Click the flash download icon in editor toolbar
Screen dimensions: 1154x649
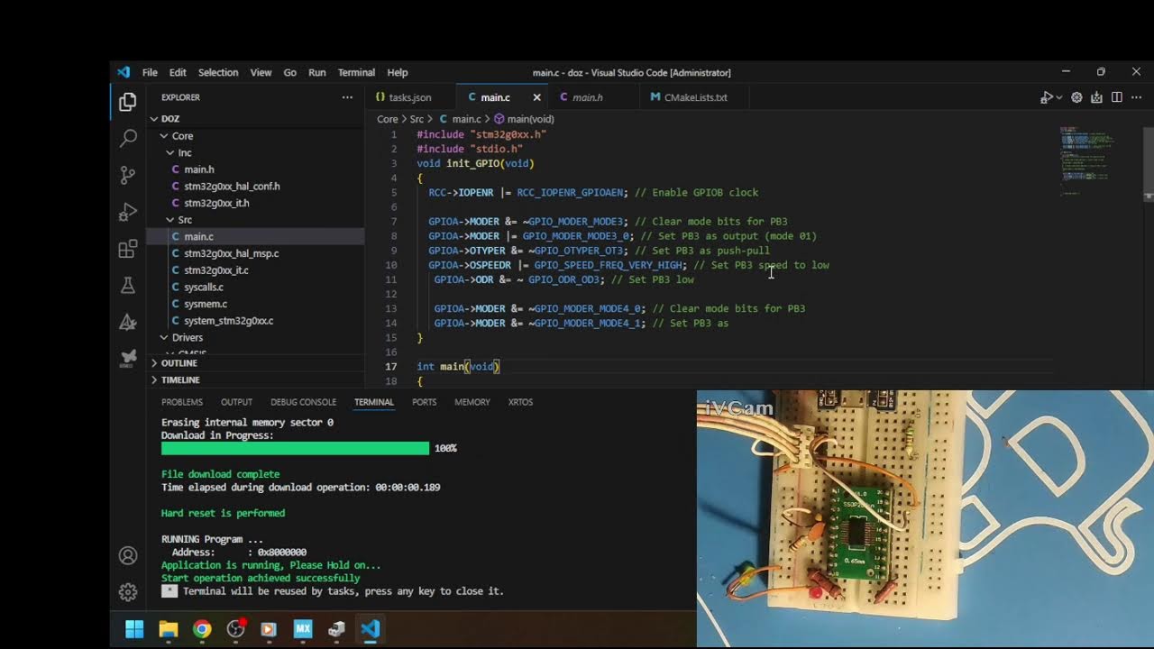click(1097, 97)
